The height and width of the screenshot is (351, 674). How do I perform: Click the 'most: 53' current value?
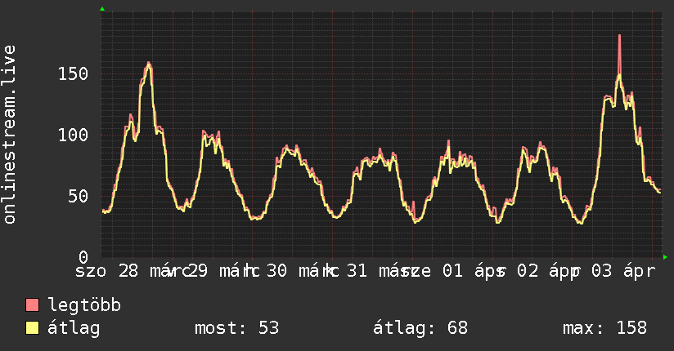237,328
